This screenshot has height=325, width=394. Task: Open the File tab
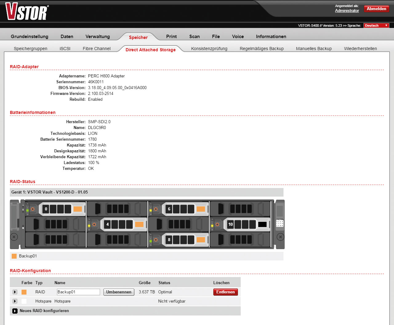216,36
